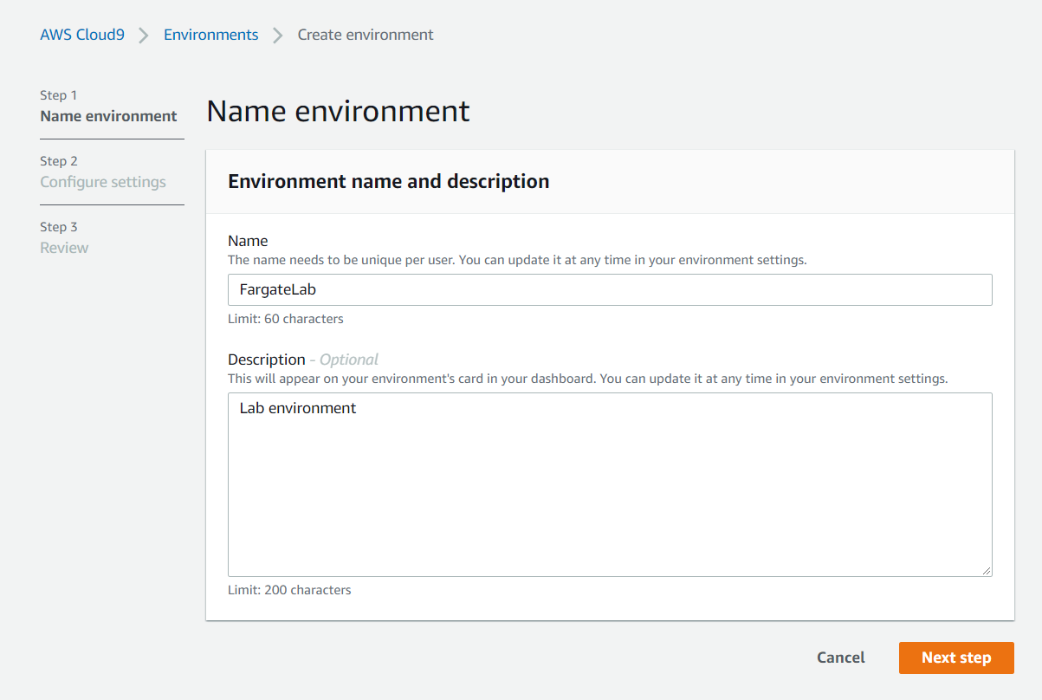Click the Description textarea resize grip
1042x700 pixels.
987,571
